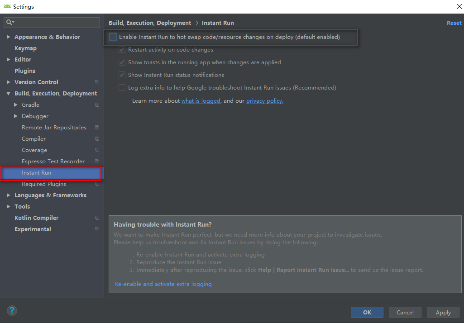Viewport: 464px width, 323px height.
Task: Expand the Editor section
Action: (x=8, y=59)
